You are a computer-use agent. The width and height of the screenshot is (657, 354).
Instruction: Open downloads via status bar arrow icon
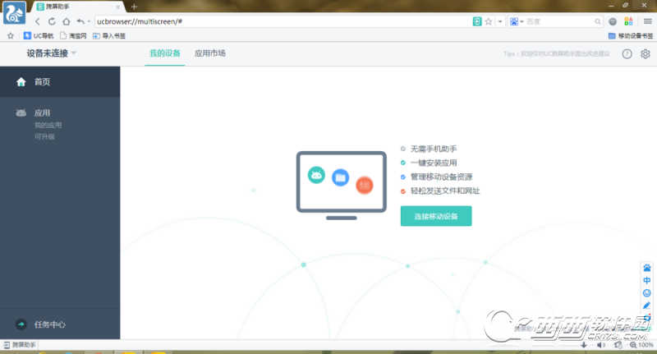(584, 345)
